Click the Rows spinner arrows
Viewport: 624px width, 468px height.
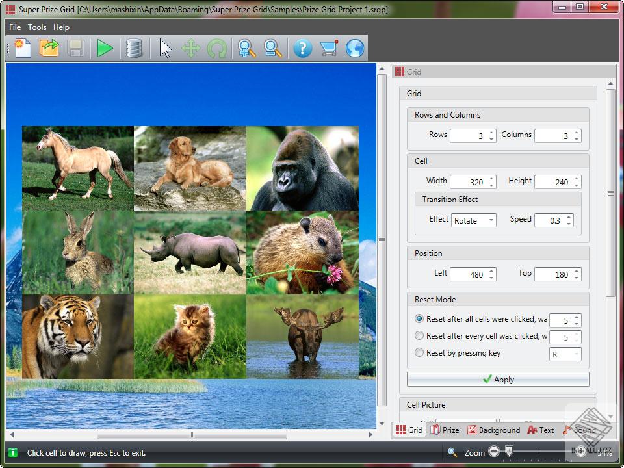pos(492,136)
